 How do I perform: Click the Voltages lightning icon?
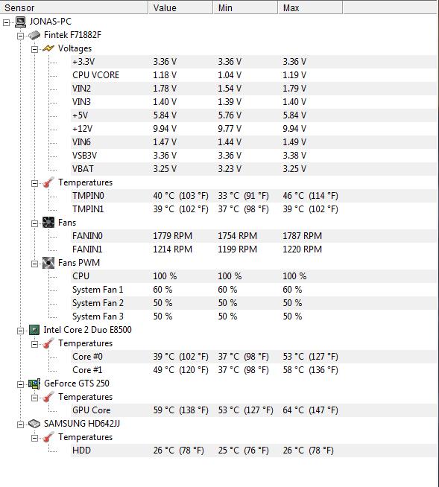(x=48, y=48)
